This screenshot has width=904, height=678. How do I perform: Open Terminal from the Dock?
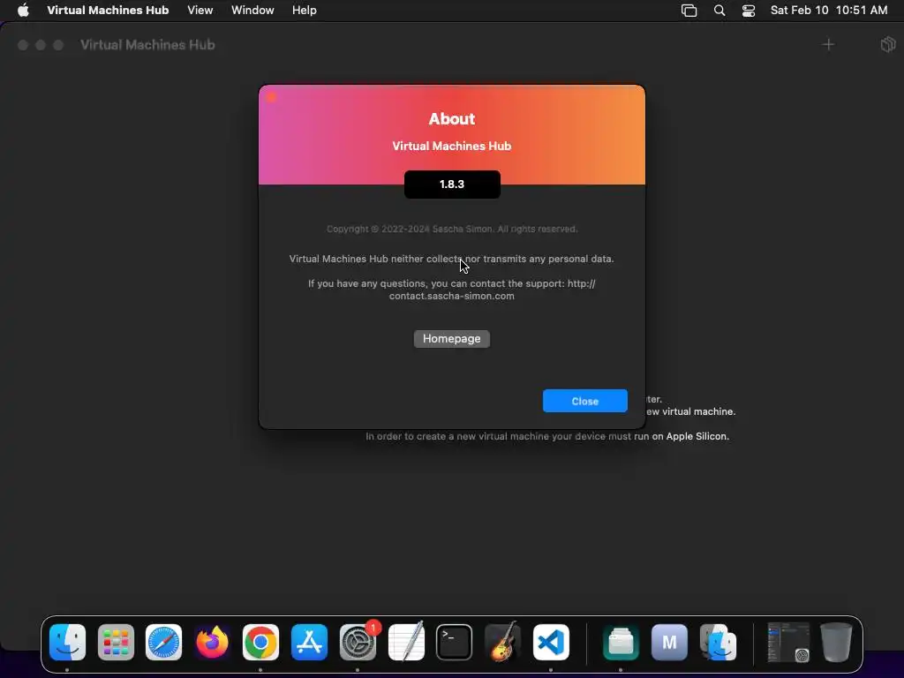(x=455, y=643)
